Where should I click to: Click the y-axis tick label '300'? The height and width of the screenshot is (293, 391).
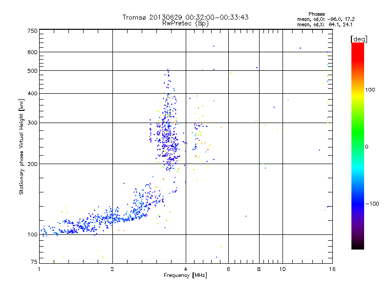click(x=32, y=123)
